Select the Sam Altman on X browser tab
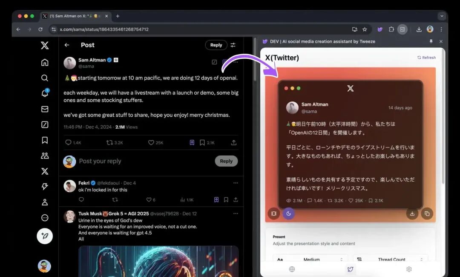Screen dimensions: 460x277 tap(75, 16)
